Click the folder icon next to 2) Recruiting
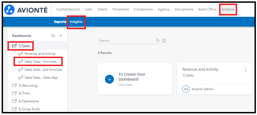Screen dimensions: 257x115 pos(14,85)
